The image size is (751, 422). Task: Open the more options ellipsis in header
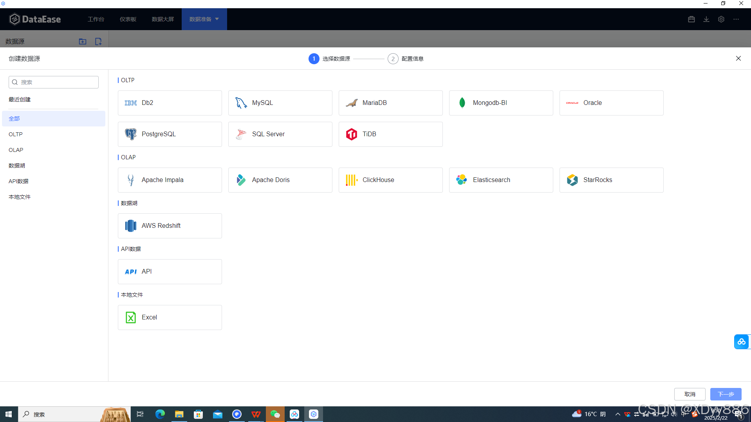click(736, 19)
